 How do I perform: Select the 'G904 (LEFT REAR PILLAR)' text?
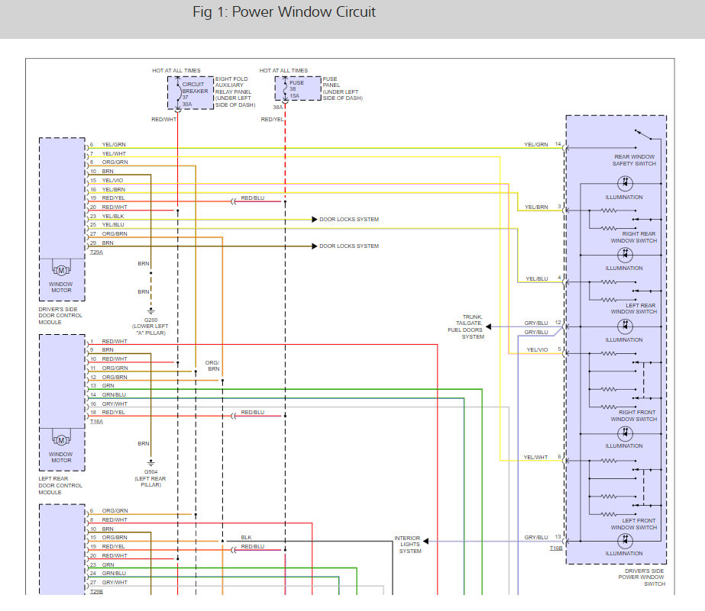coord(150,478)
